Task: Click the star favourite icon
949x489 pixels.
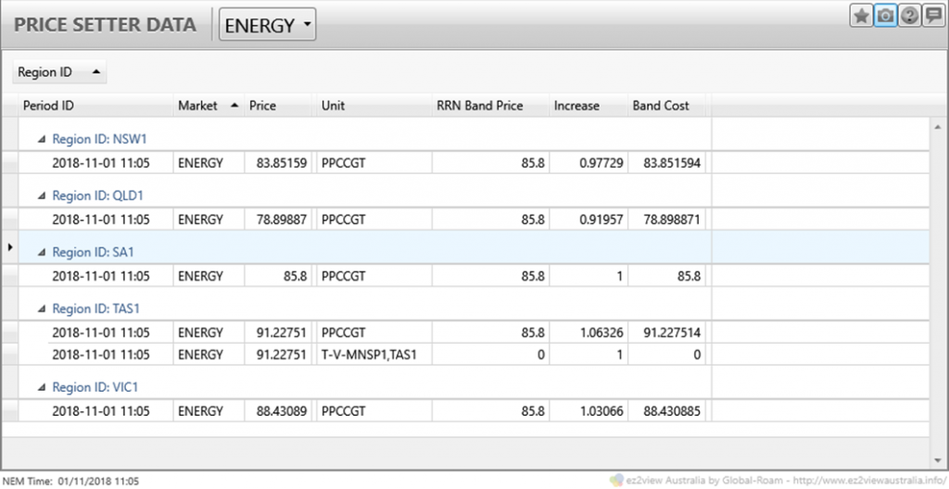Action: (861, 17)
